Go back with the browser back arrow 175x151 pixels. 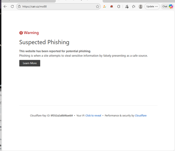tap(5, 6)
